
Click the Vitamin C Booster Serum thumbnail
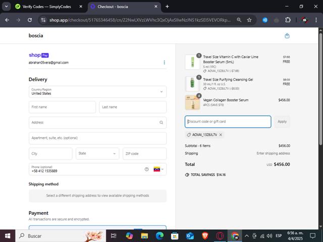[192, 62]
